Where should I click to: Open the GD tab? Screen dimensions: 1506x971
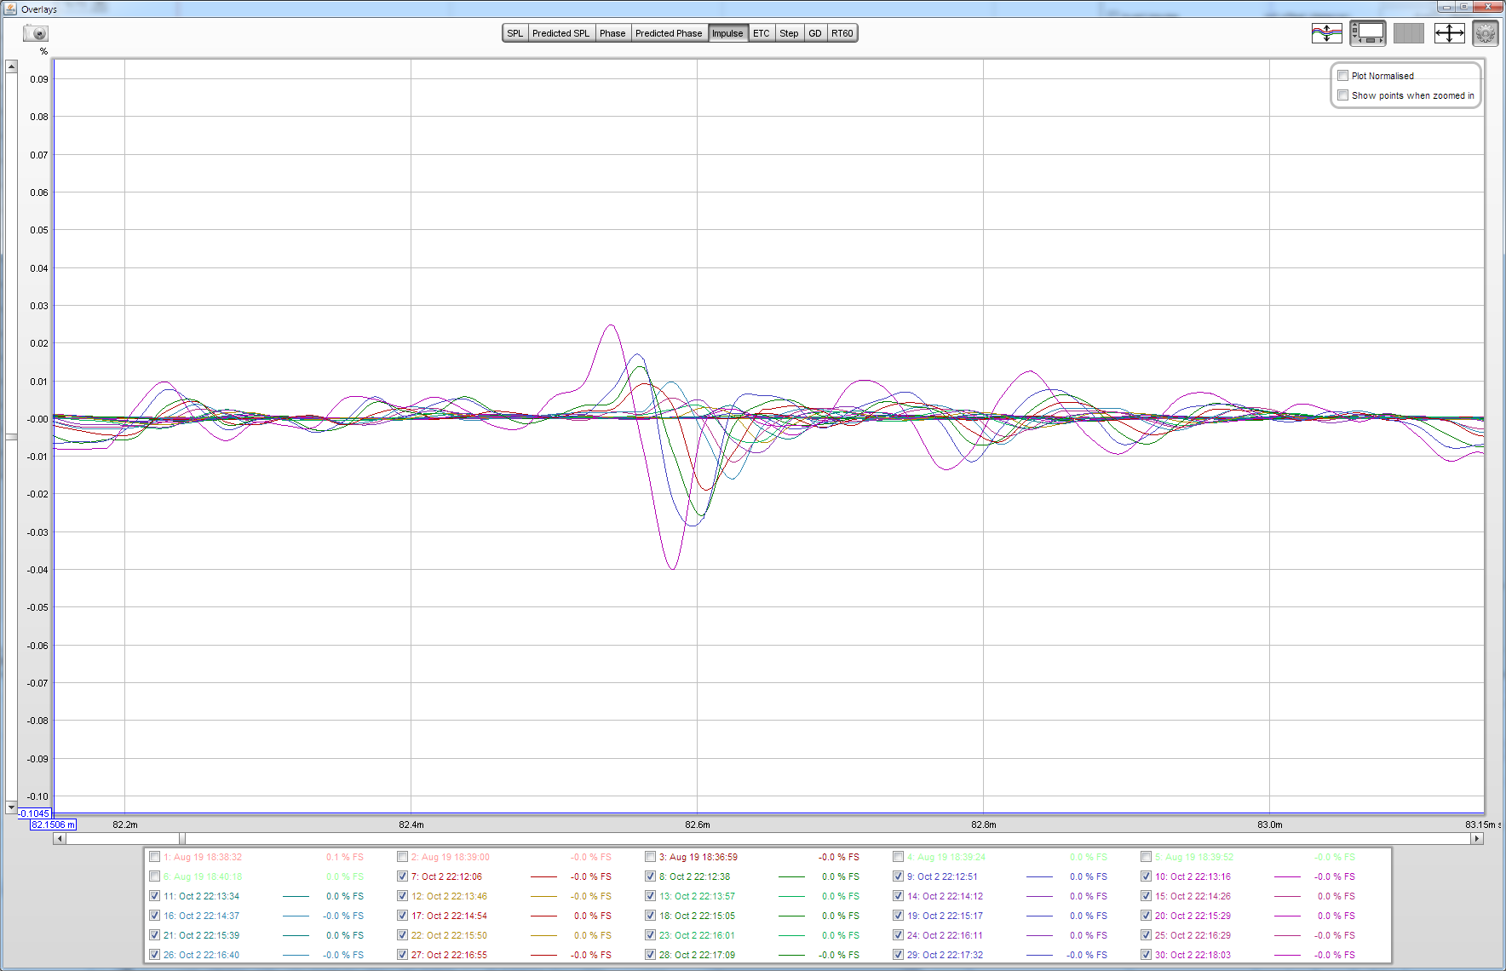pyautogui.click(x=815, y=33)
